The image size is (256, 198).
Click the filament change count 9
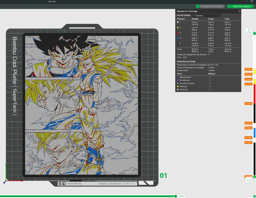coord(209,55)
